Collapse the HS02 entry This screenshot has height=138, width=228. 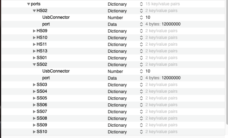[34, 11]
